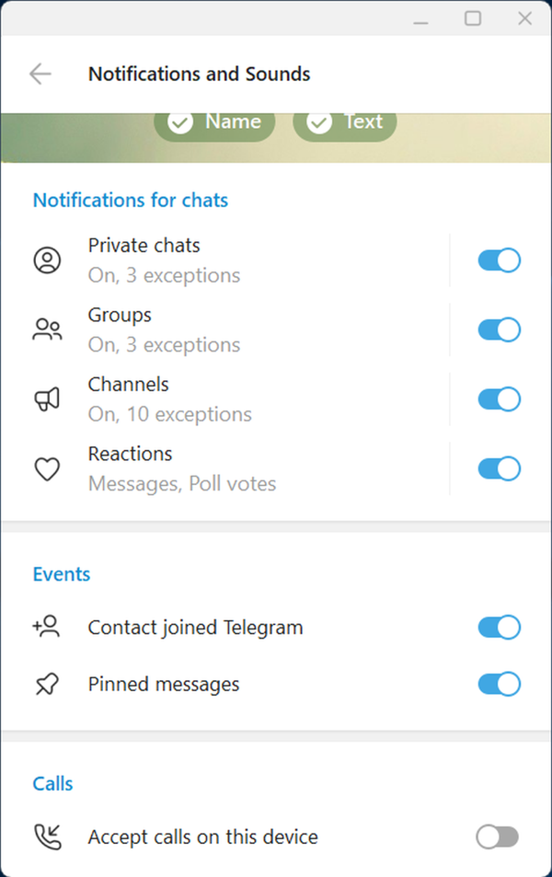Toggle Channels notifications off

pos(499,399)
